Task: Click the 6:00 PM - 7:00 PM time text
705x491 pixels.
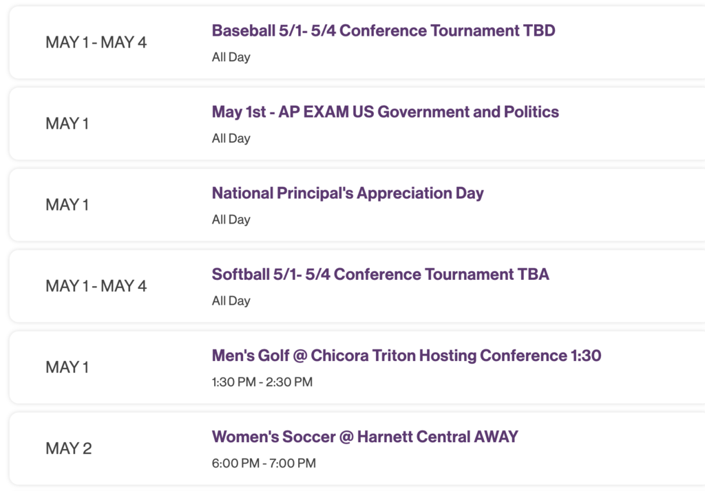Action: (264, 463)
